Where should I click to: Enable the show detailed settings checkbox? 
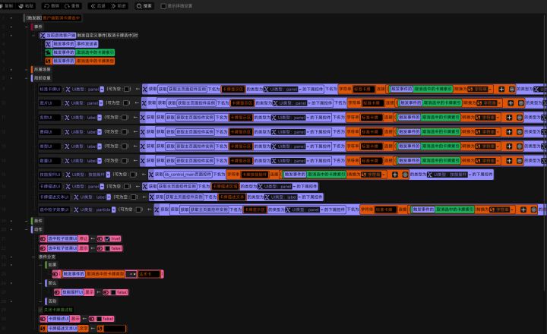click(163, 6)
